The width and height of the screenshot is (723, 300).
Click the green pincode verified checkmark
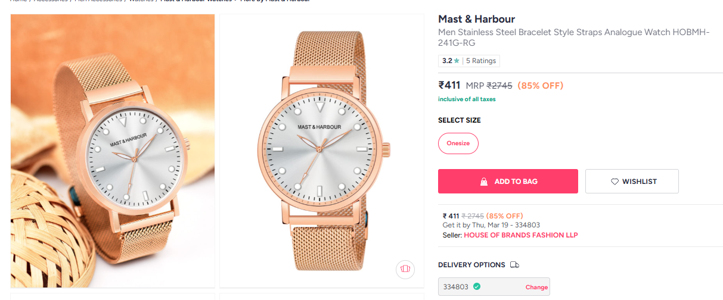(477, 287)
